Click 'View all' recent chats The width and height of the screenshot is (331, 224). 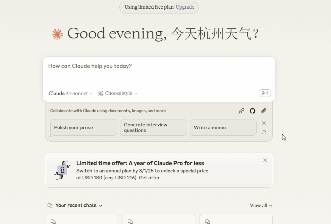pos(261,205)
